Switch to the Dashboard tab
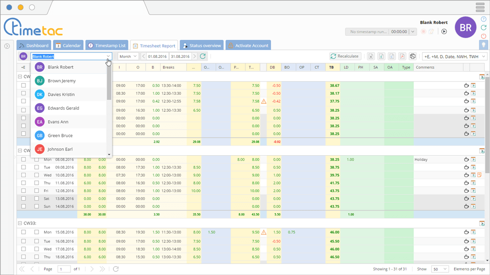This screenshot has height=275, width=490. point(34,45)
